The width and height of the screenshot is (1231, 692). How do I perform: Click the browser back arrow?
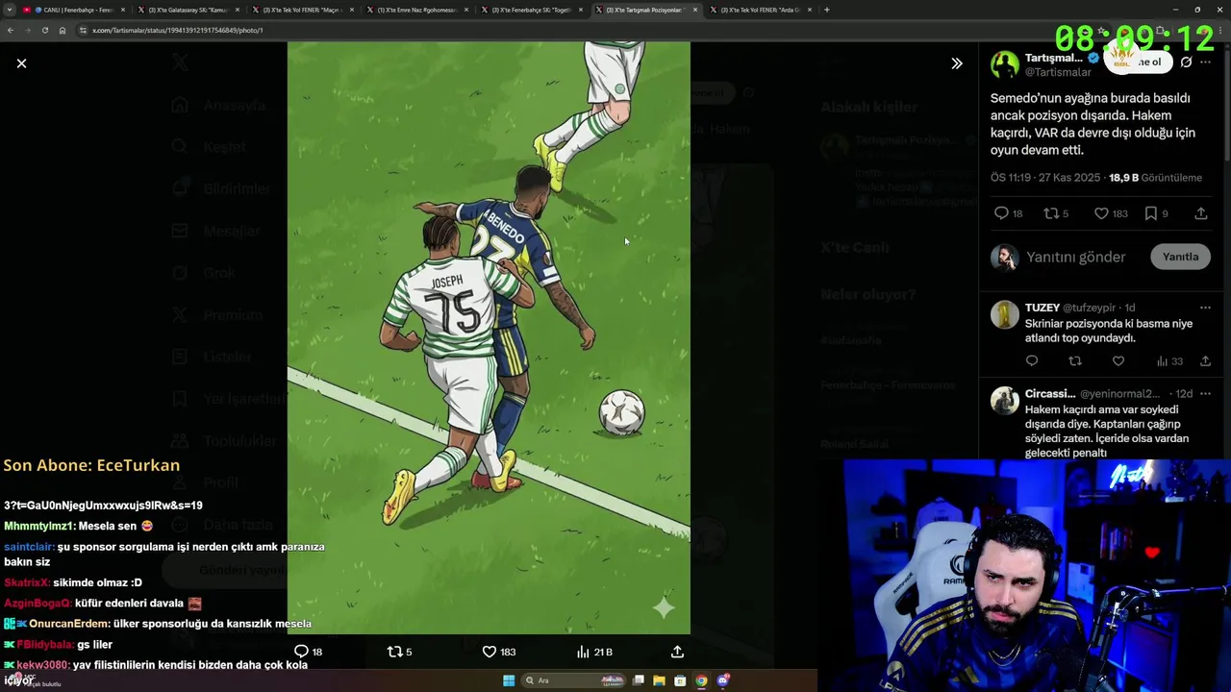click(x=10, y=30)
